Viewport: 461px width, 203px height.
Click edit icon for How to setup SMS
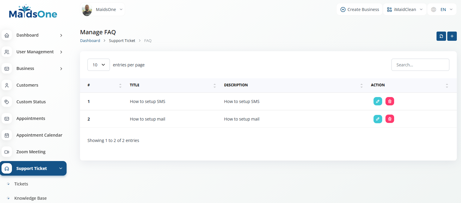tap(378, 101)
